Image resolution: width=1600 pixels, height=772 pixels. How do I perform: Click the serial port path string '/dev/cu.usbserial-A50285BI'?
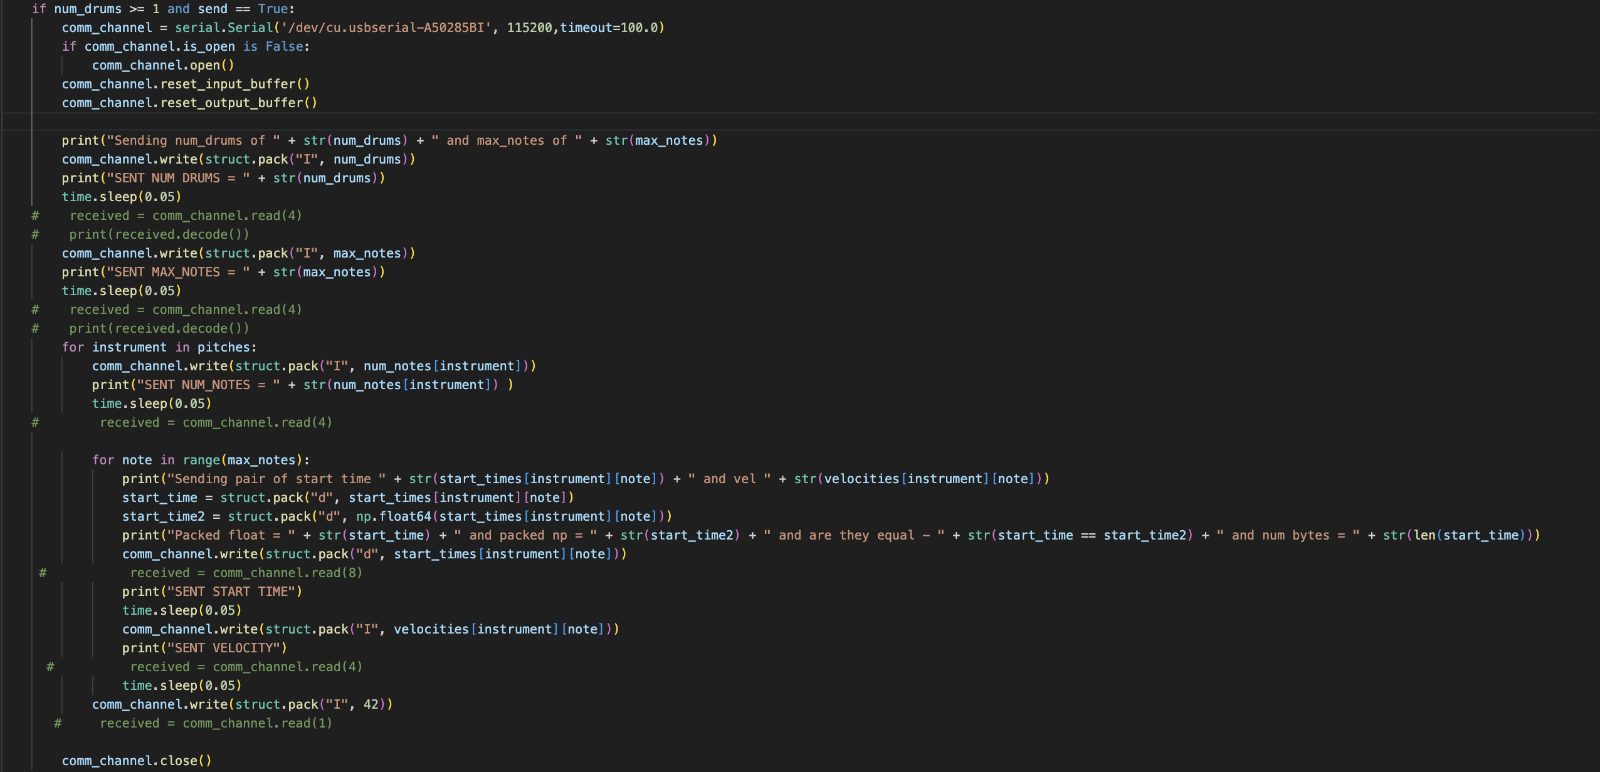[x=386, y=28]
